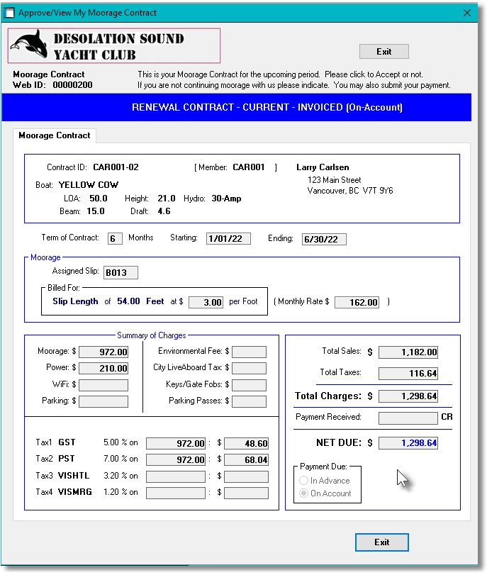The image size is (487, 575).
Task: Click the Parking Passes field
Action: pos(250,401)
